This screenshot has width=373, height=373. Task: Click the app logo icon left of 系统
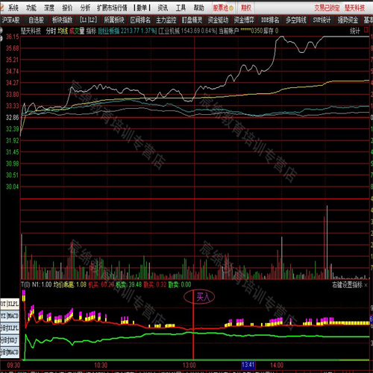tap(1, 8)
